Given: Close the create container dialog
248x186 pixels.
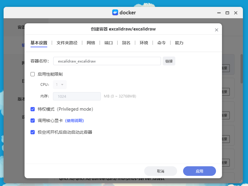Looking at the screenshot, I should point(217,30).
